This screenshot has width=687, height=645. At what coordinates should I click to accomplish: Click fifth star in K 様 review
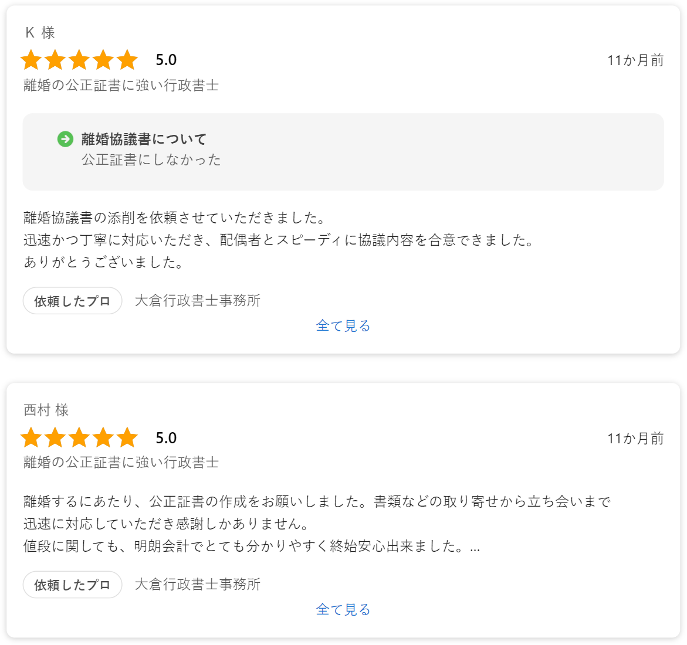coord(127,60)
